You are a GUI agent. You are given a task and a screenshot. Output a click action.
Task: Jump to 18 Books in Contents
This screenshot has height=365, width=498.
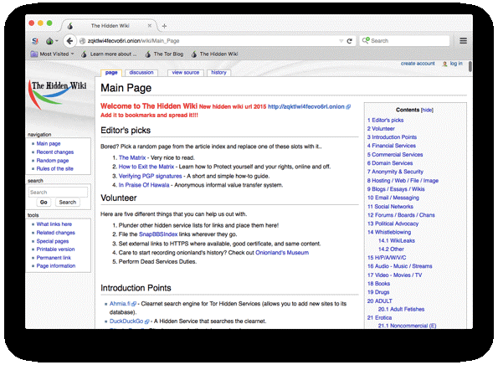click(x=378, y=284)
